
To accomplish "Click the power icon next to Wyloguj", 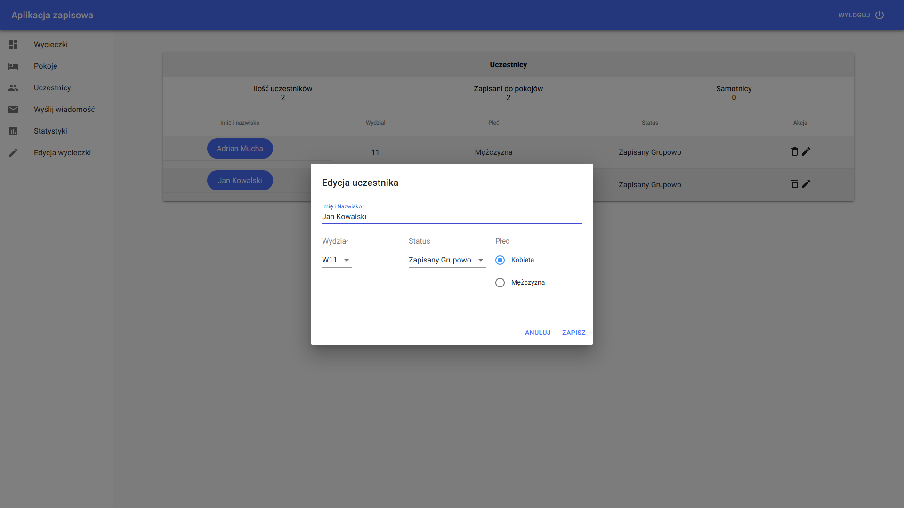I will pos(880,15).
